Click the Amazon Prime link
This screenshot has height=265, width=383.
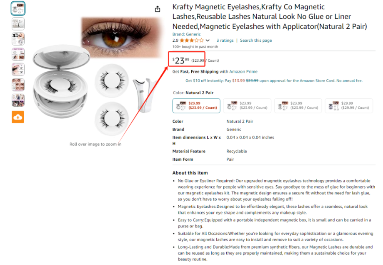coord(243,71)
